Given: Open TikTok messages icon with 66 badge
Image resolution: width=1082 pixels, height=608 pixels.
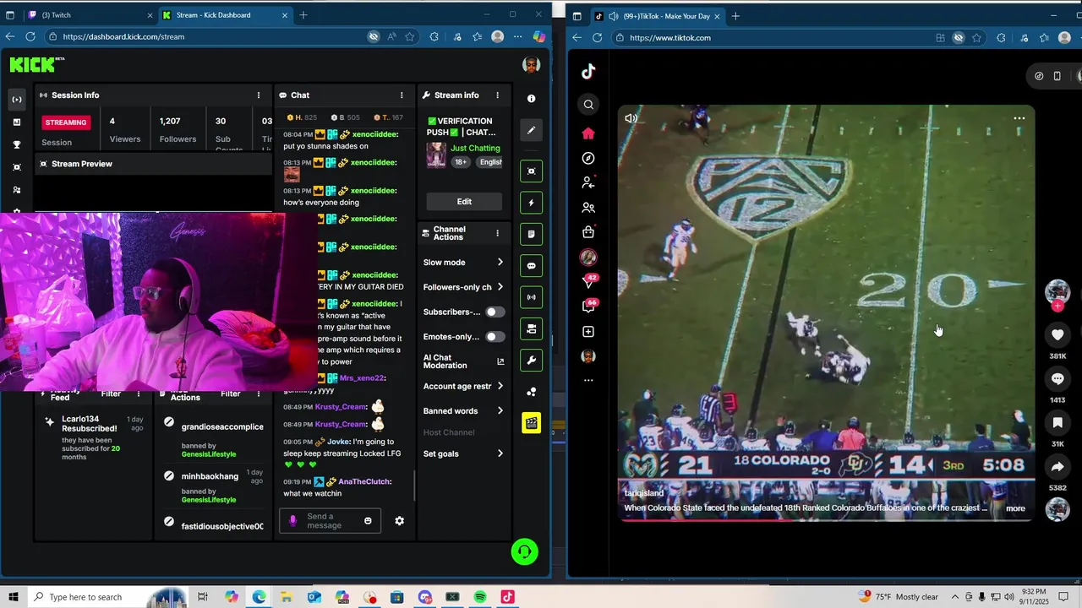Looking at the screenshot, I should point(588,307).
